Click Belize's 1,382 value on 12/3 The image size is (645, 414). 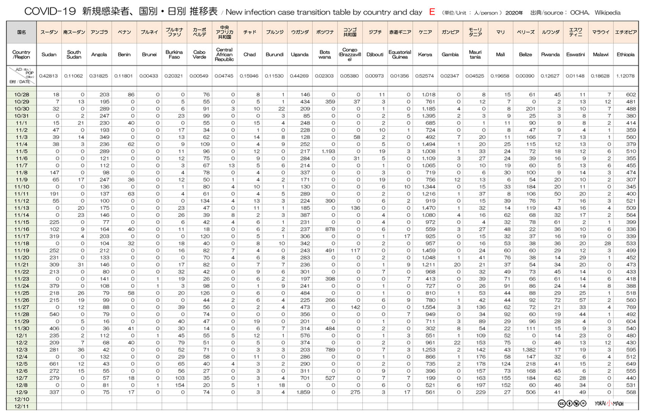pyautogui.click(x=529, y=349)
